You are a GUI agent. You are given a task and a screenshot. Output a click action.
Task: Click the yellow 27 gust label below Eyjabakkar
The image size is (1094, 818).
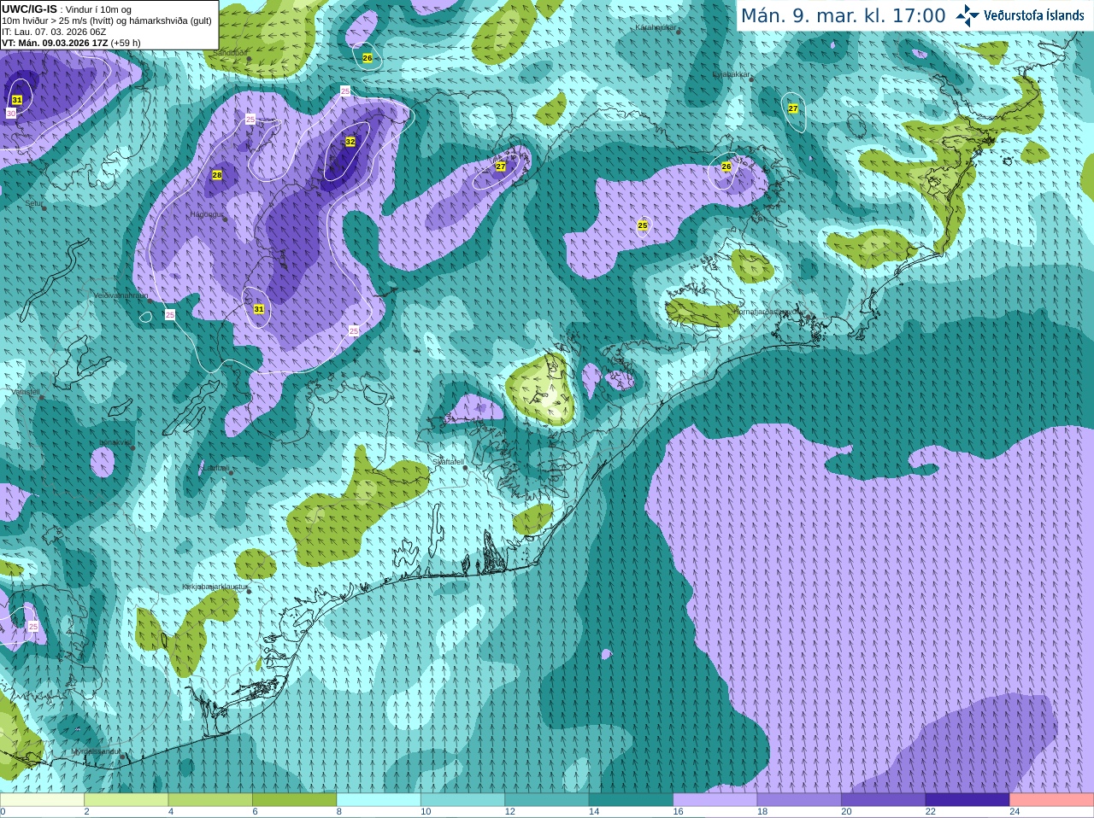[793, 108]
